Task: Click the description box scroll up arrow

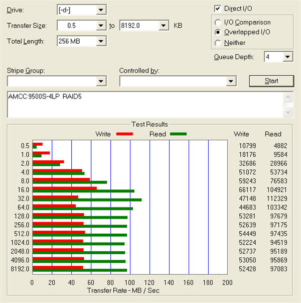Action: (288, 97)
